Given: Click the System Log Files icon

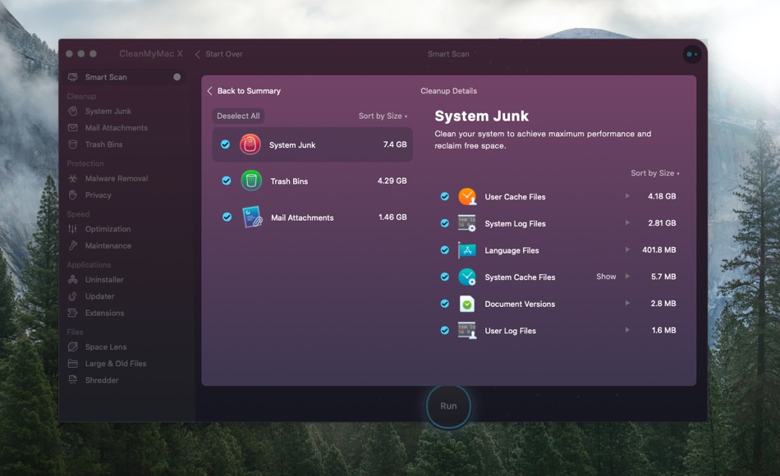Looking at the screenshot, I should tap(467, 223).
